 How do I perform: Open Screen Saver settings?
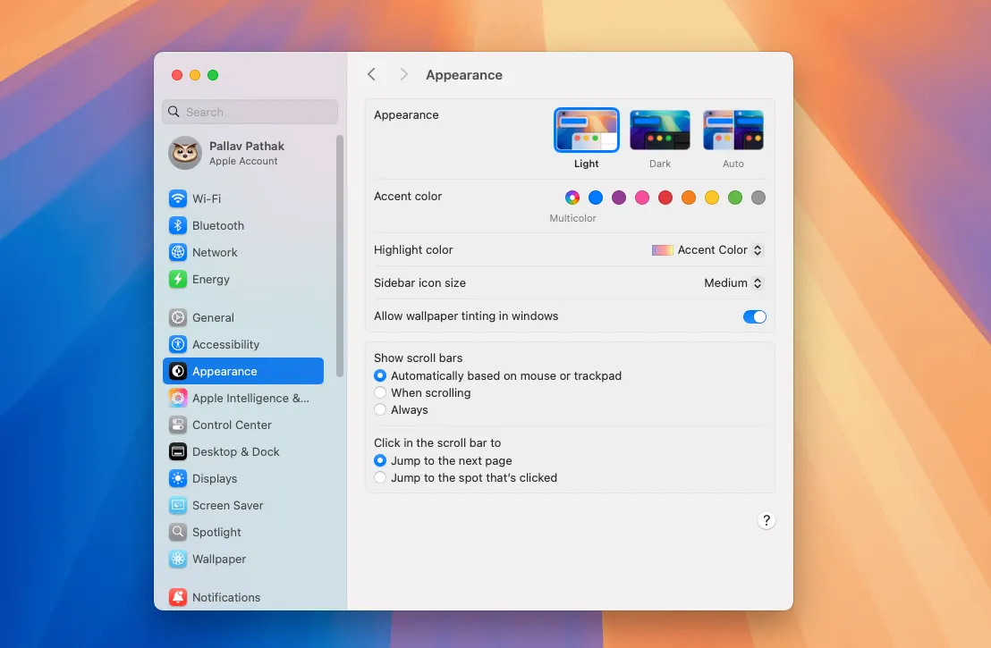pyautogui.click(x=227, y=505)
